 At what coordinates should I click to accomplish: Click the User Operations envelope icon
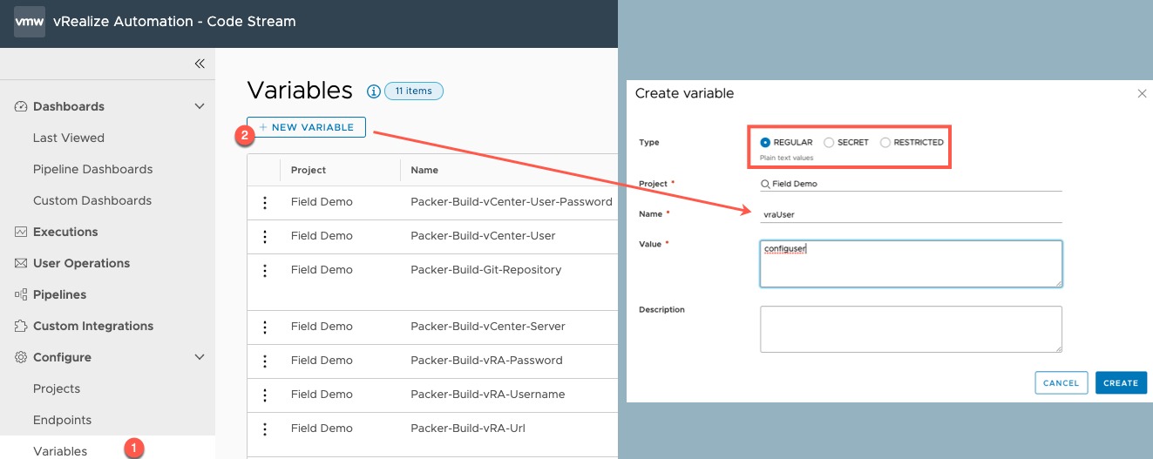click(21, 263)
